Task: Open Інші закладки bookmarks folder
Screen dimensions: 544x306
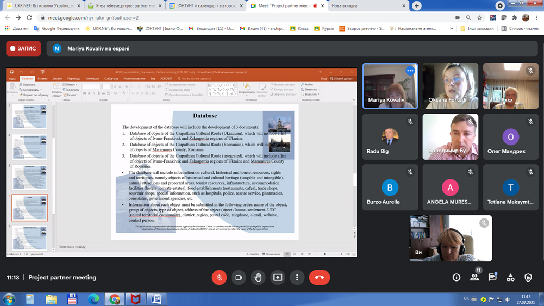Action: tap(477, 28)
